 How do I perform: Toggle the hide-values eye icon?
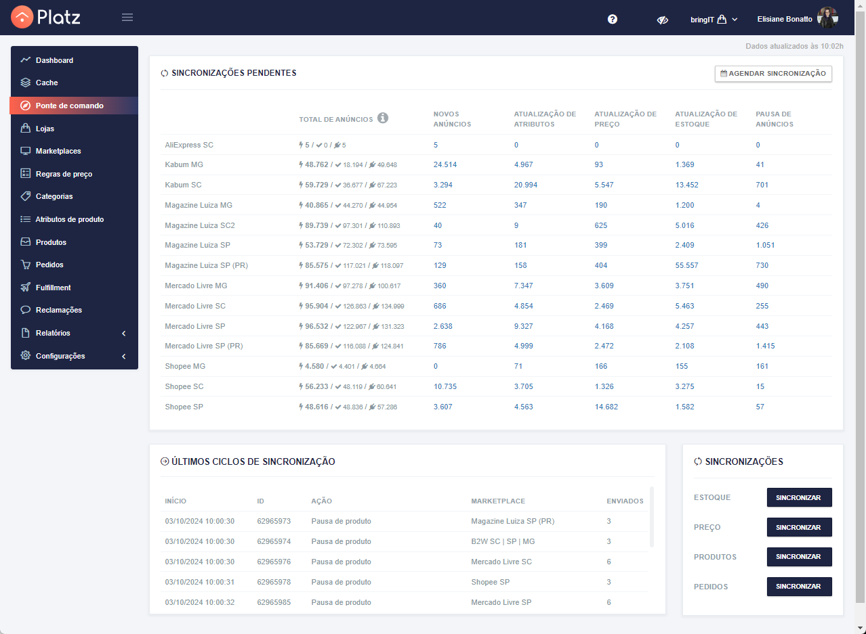(x=663, y=20)
